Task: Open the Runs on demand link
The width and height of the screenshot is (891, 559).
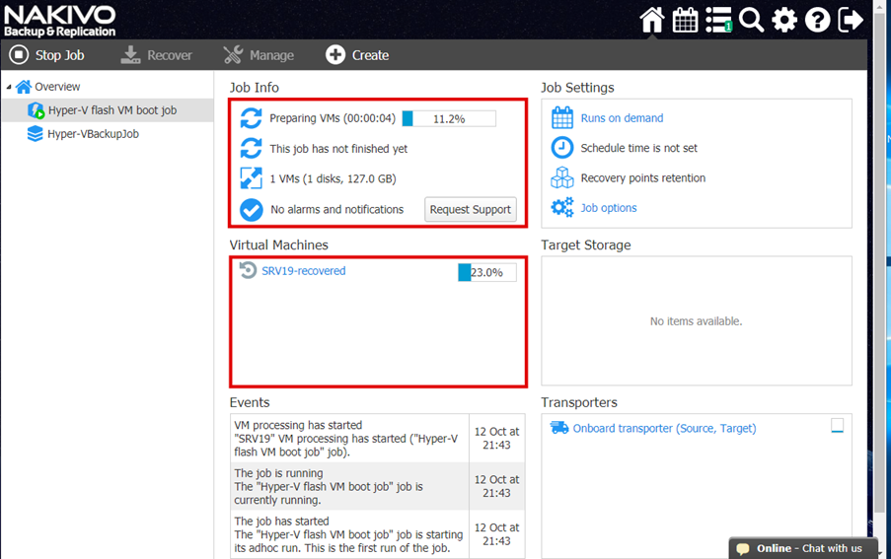Action: click(622, 118)
